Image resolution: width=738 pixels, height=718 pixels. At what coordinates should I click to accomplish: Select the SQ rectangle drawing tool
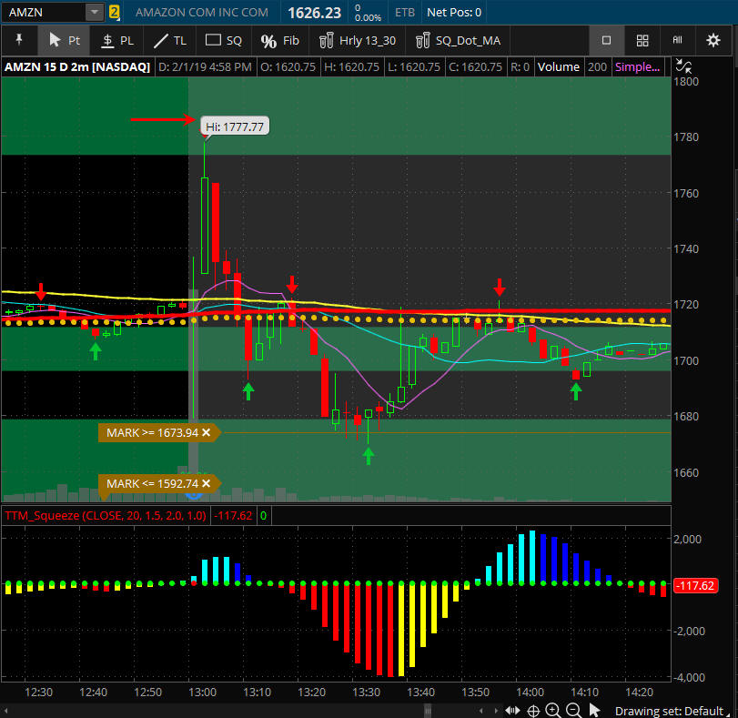pyautogui.click(x=224, y=40)
